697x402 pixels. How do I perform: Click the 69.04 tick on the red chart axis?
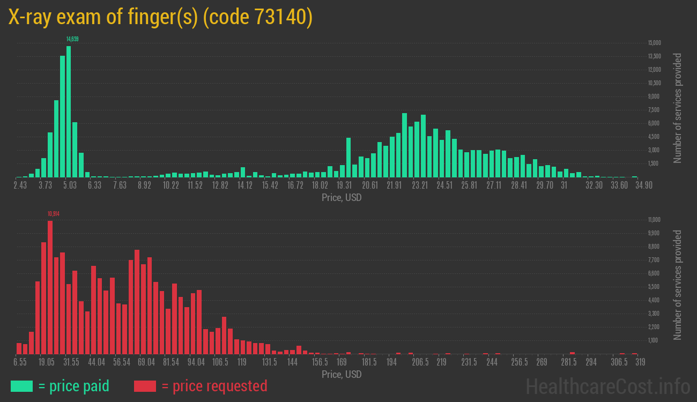146,362
